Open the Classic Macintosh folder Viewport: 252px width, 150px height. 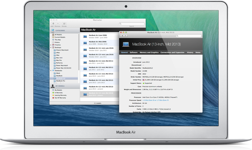[61, 50]
